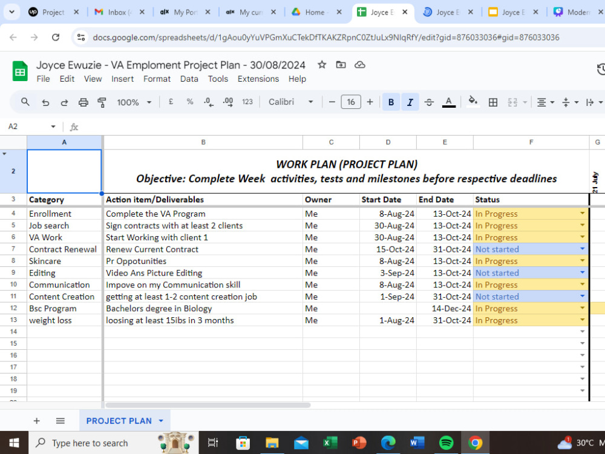Format as percent

(x=190, y=102)
